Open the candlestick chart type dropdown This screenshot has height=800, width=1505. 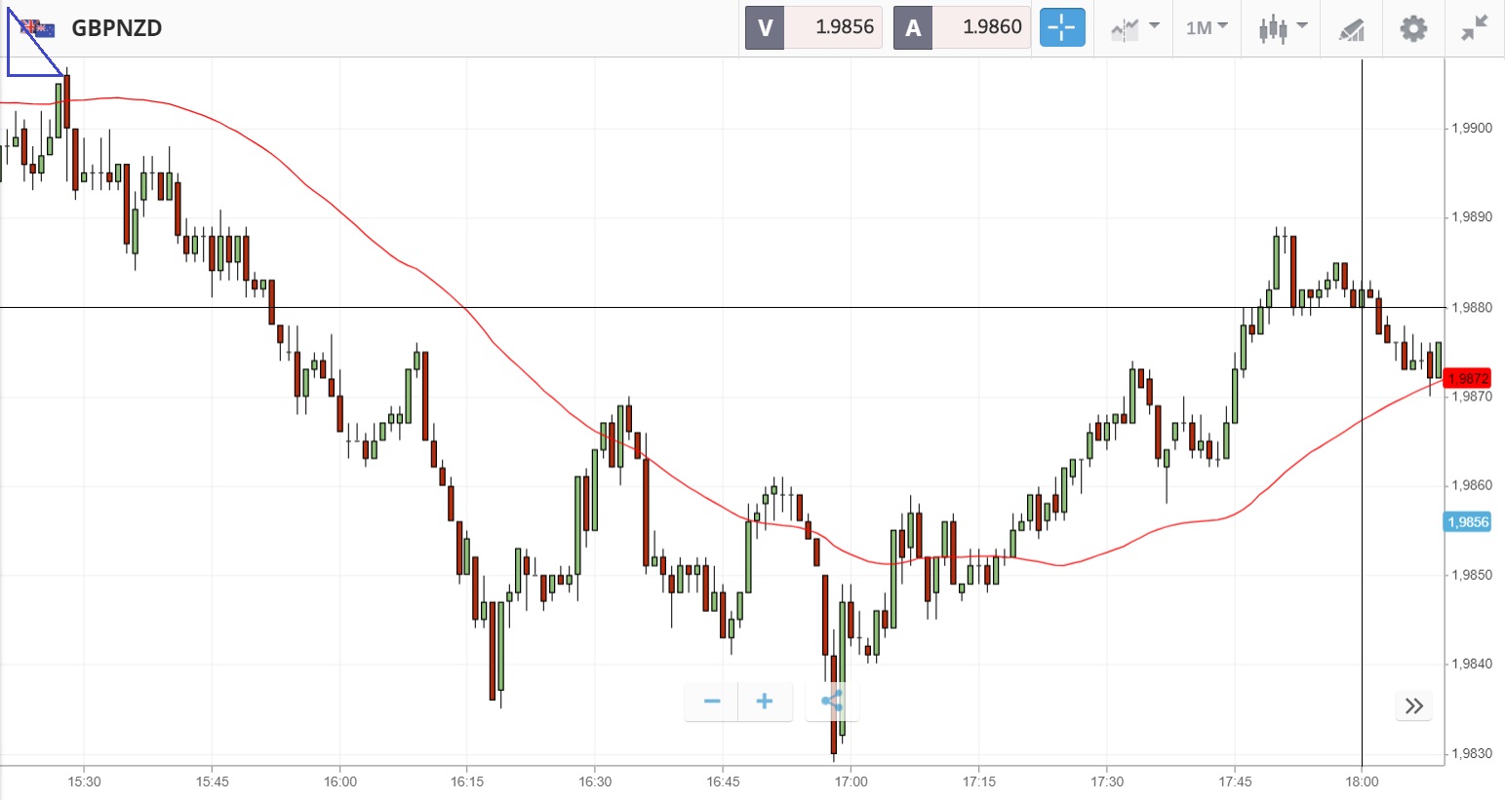pyautogui.click(x=1282, y=27)
